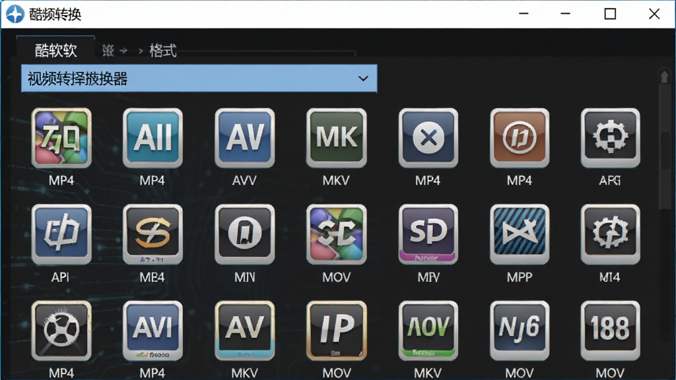This screenshot has width=676, height=380.
Task: Select the blue striped icon labeled MPP
Action: (x=520, y=234)
